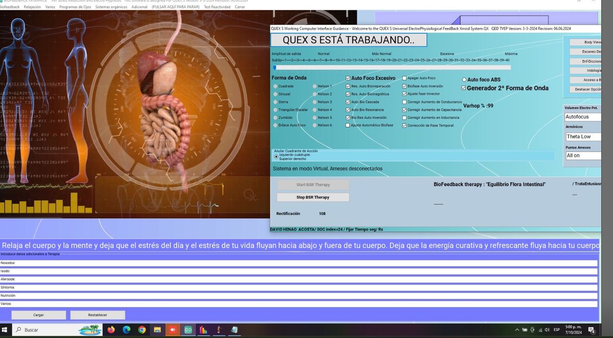This screenshot has height=338, width=613.
Task: Enable Ajuste Automático Biofase
Action: (x=348, y=125)
